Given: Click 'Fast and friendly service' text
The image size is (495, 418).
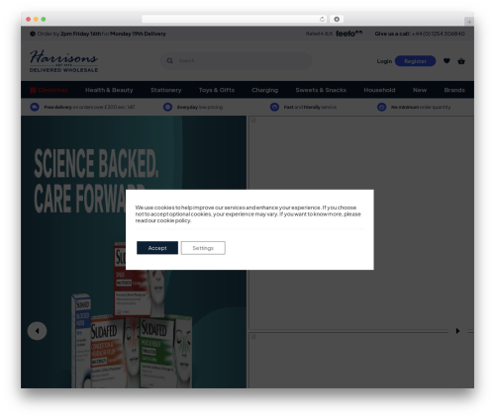Looking at the screenshot, I should point(310,107).
